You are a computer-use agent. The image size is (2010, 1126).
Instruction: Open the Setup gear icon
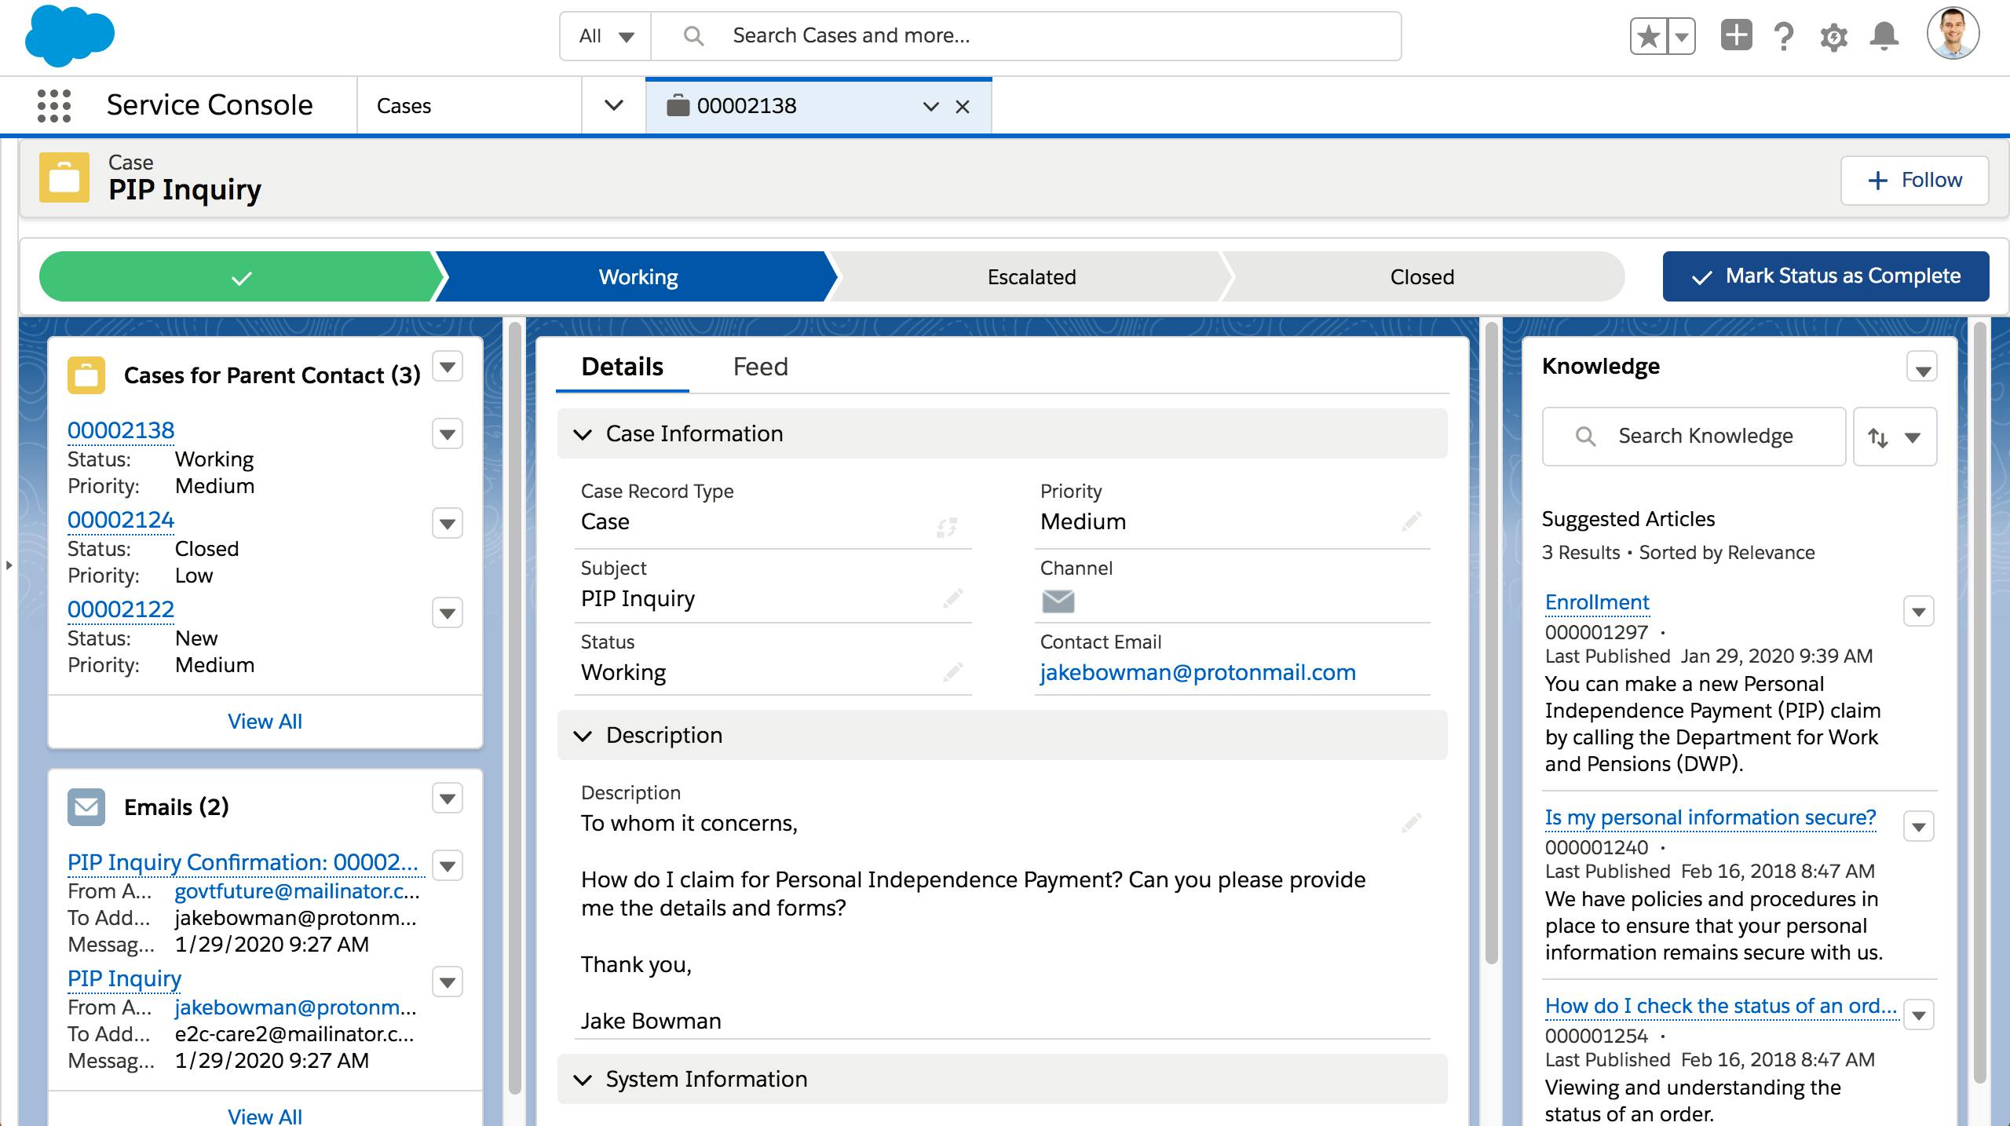click(x=1833, y=36)
